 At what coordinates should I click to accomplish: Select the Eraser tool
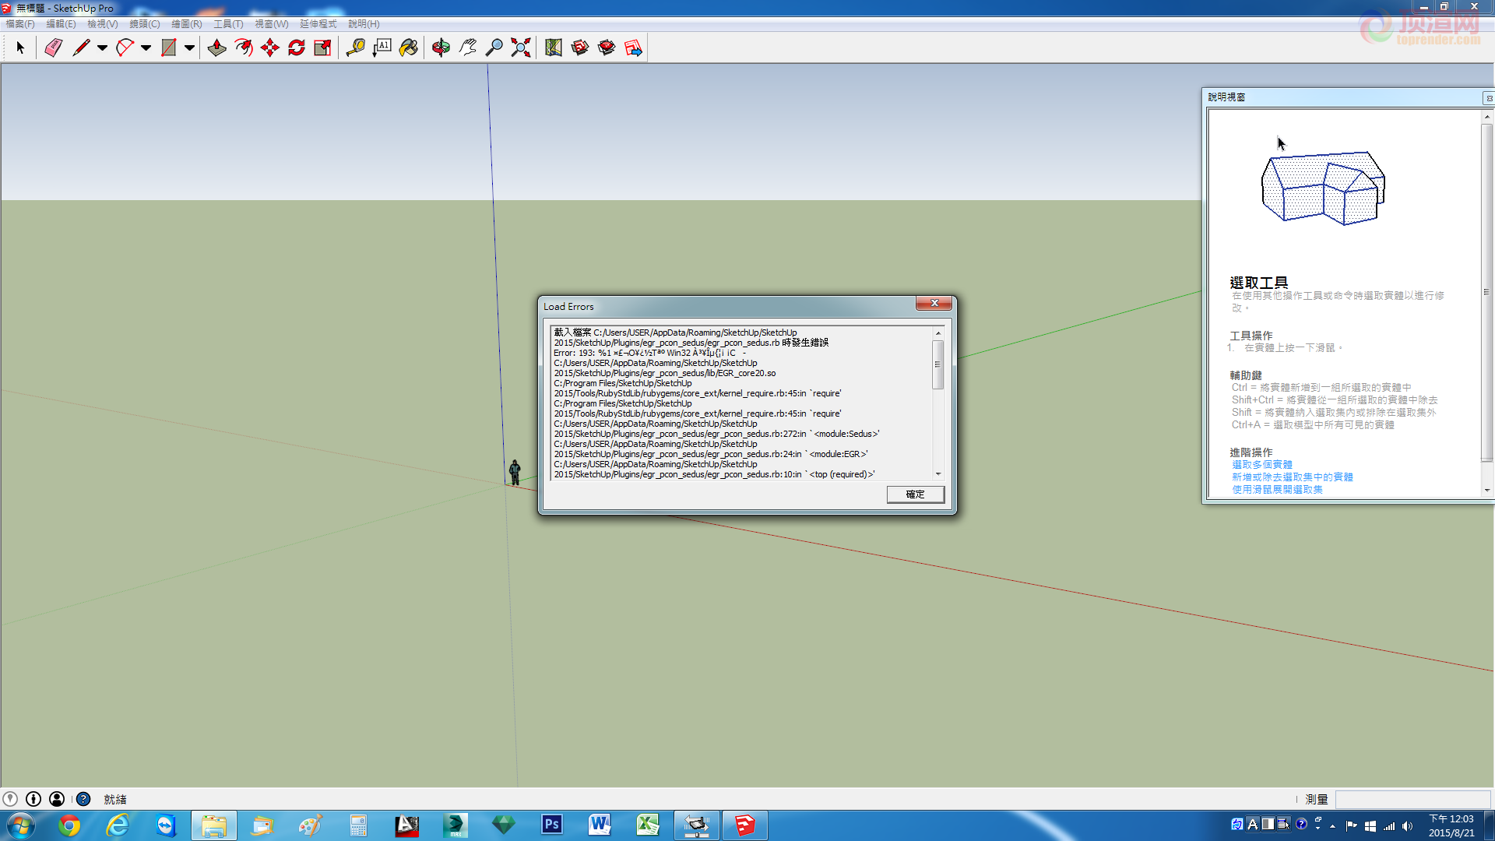(53, 48)
